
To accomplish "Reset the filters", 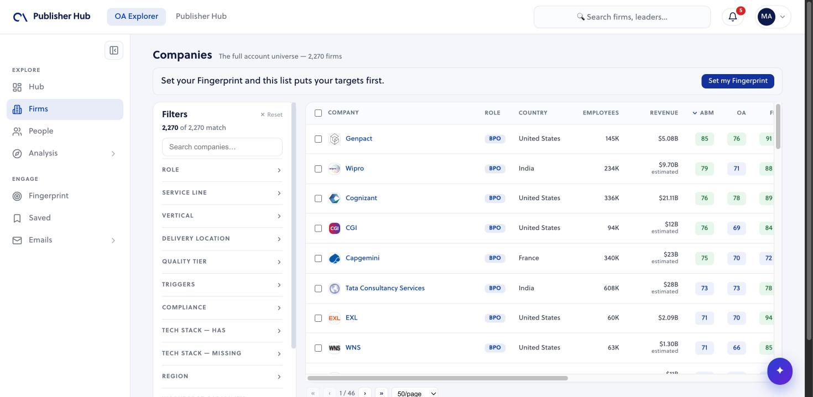I will [272, 115].
